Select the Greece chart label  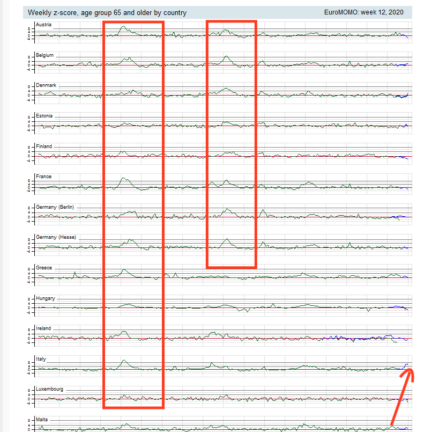[x=44, y=267]
